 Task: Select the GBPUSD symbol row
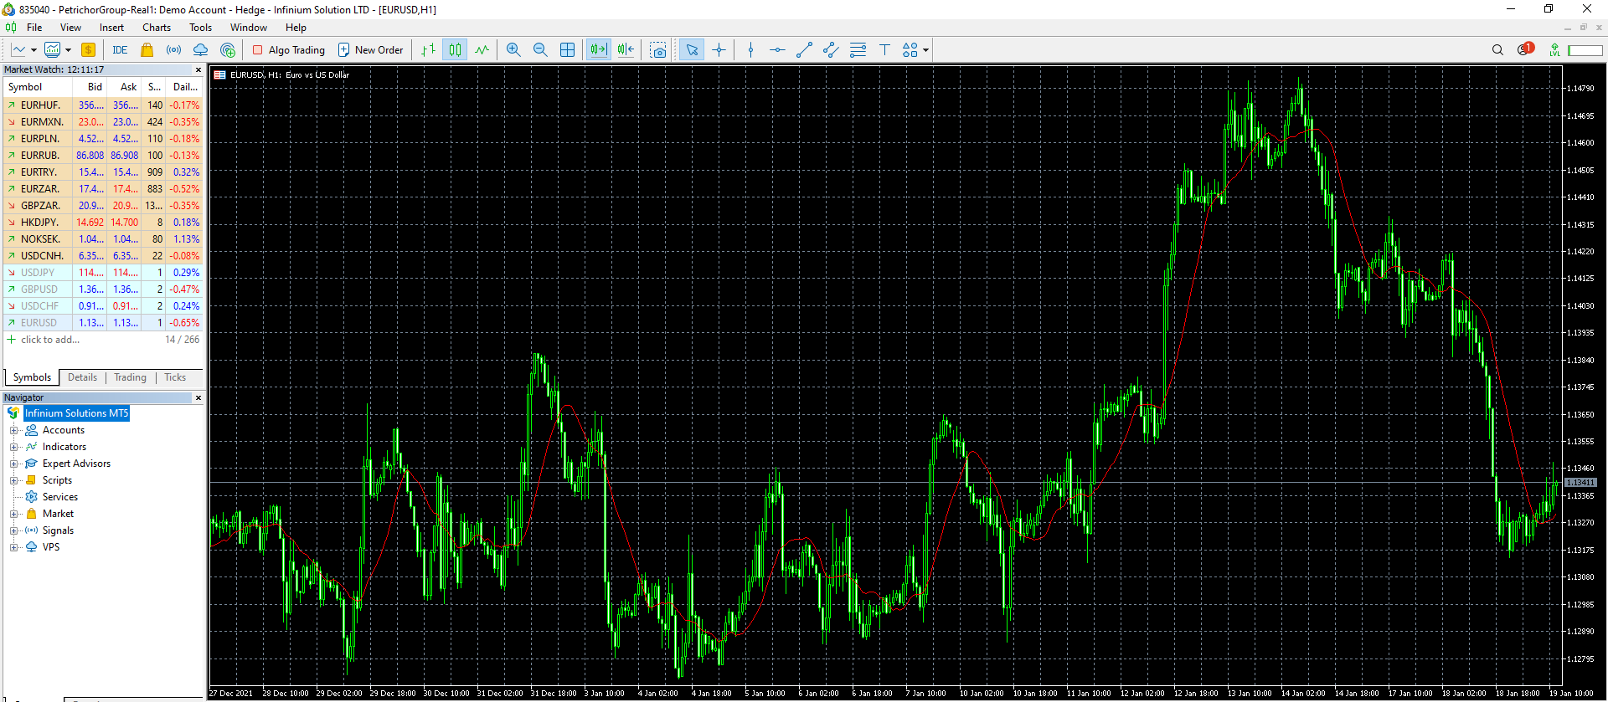[x=103, y=290]
